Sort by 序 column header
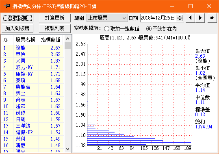This screenshot has width=219, height=154. [7, 40]
